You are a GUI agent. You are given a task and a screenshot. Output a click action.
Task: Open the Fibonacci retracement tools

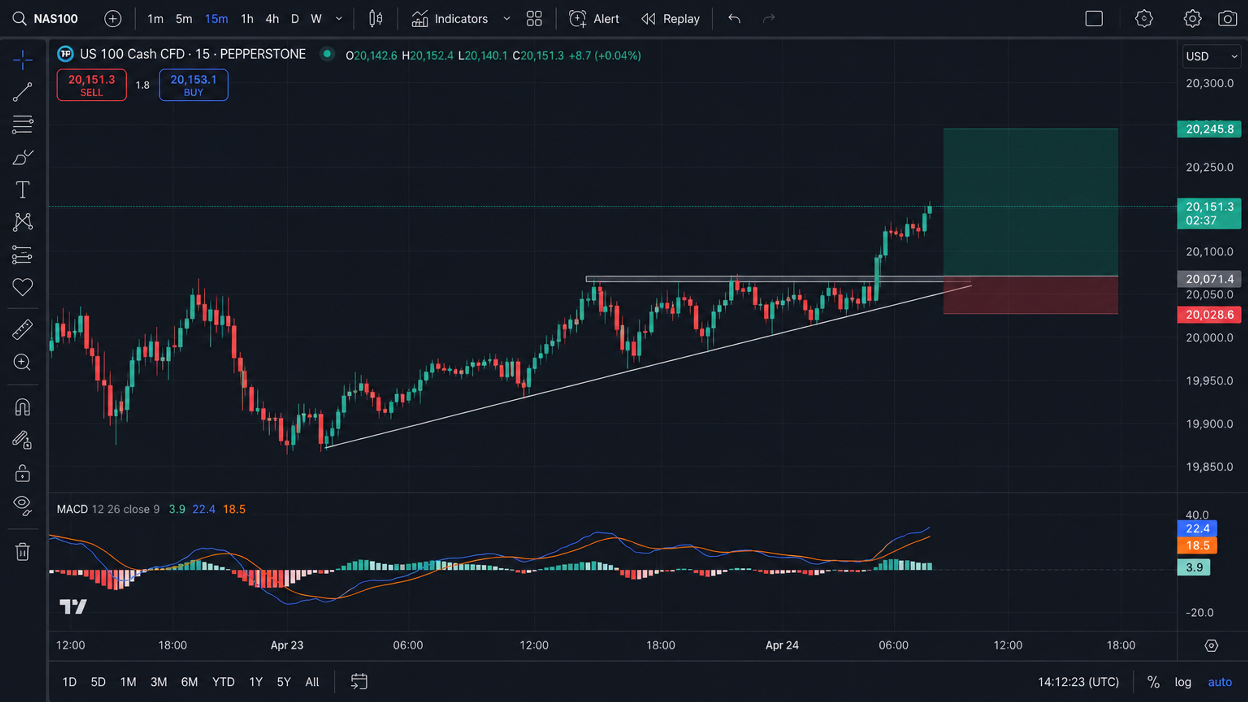pyautogui.click(x=22, y=125)
